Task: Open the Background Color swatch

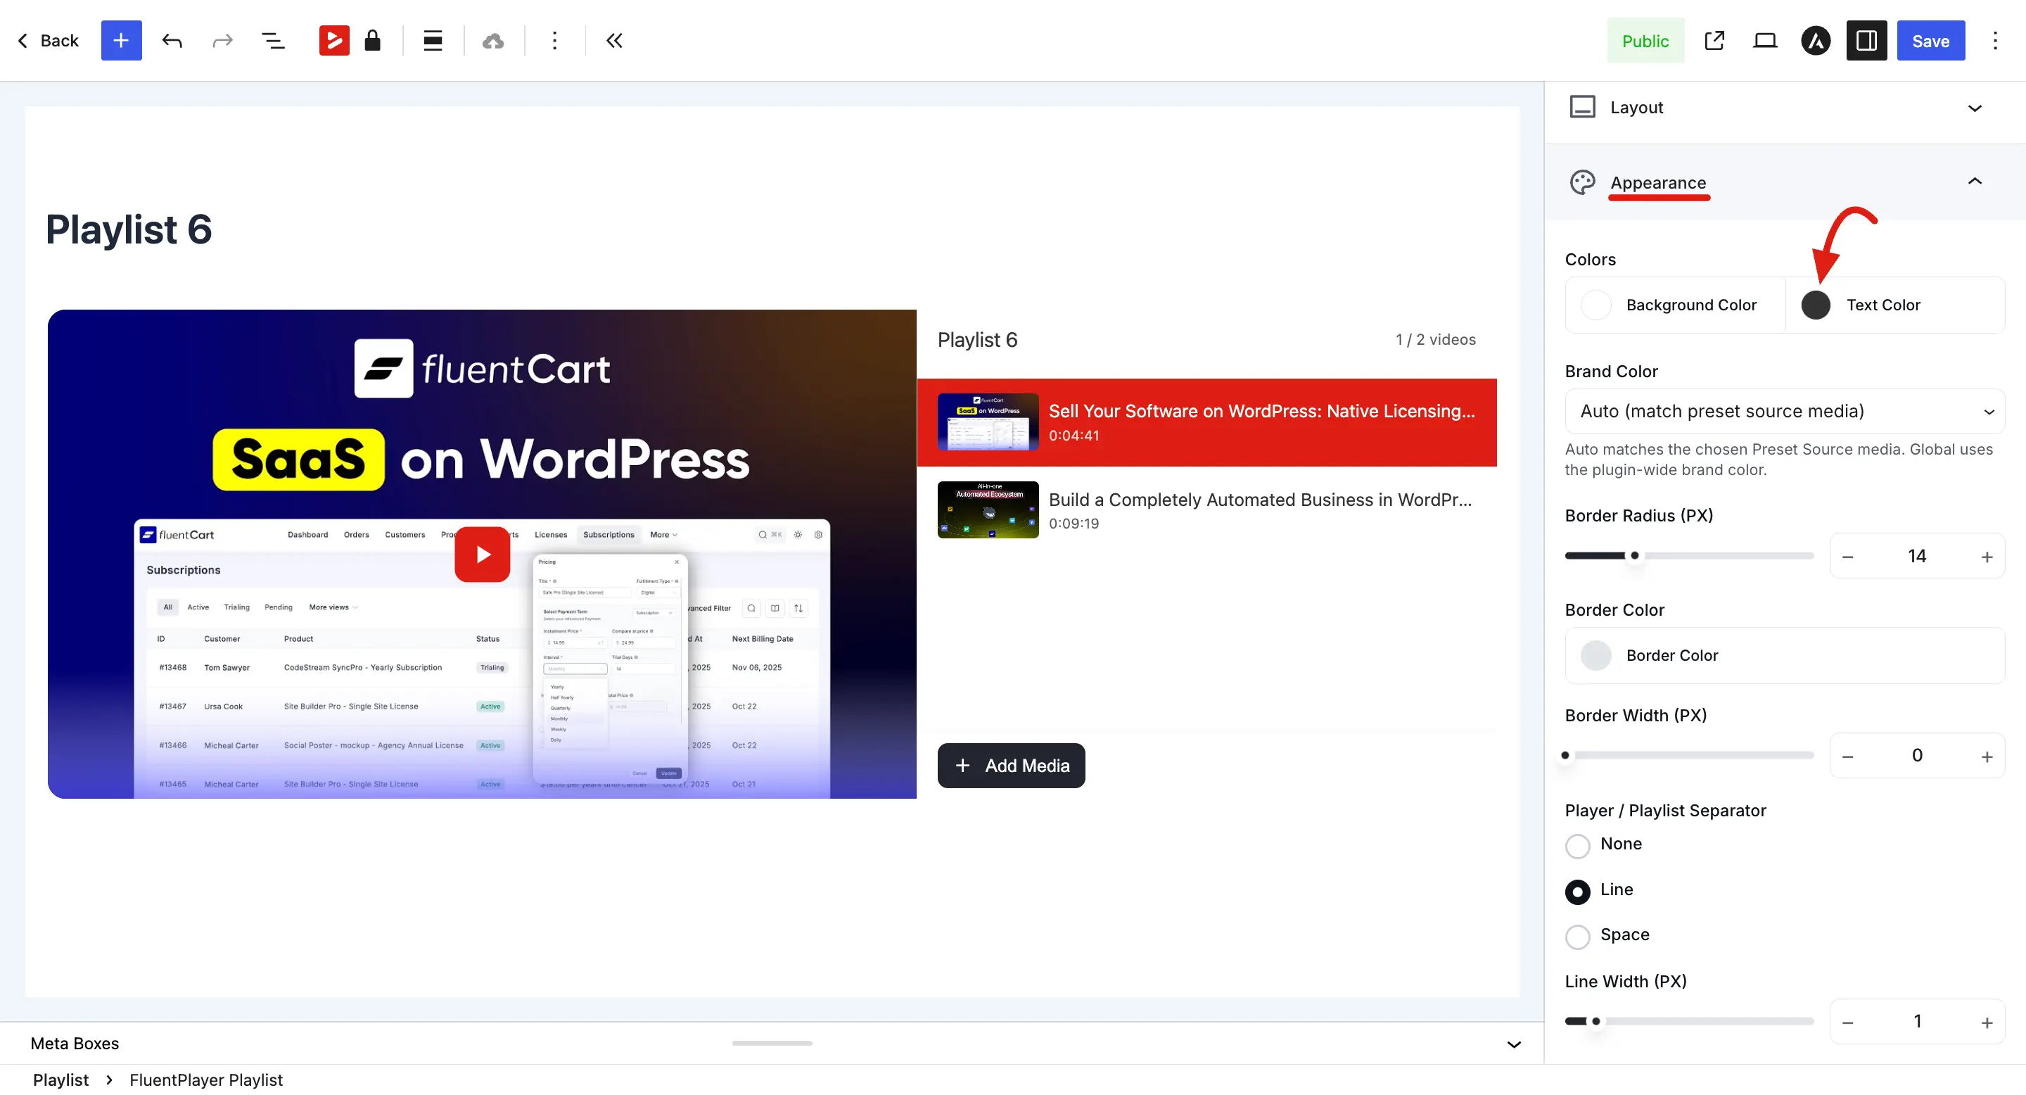Action: click(1595, 305)
